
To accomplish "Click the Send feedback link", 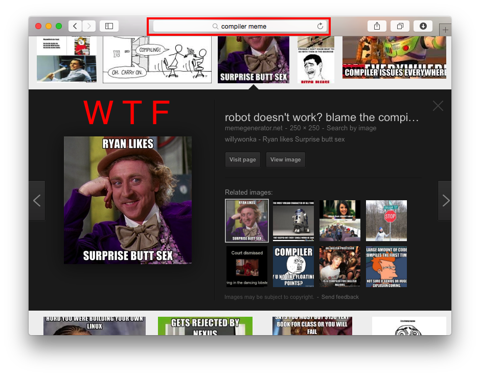I will tap(340, 297).
